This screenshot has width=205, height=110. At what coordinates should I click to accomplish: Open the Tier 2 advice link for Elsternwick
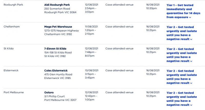point(182,77)
